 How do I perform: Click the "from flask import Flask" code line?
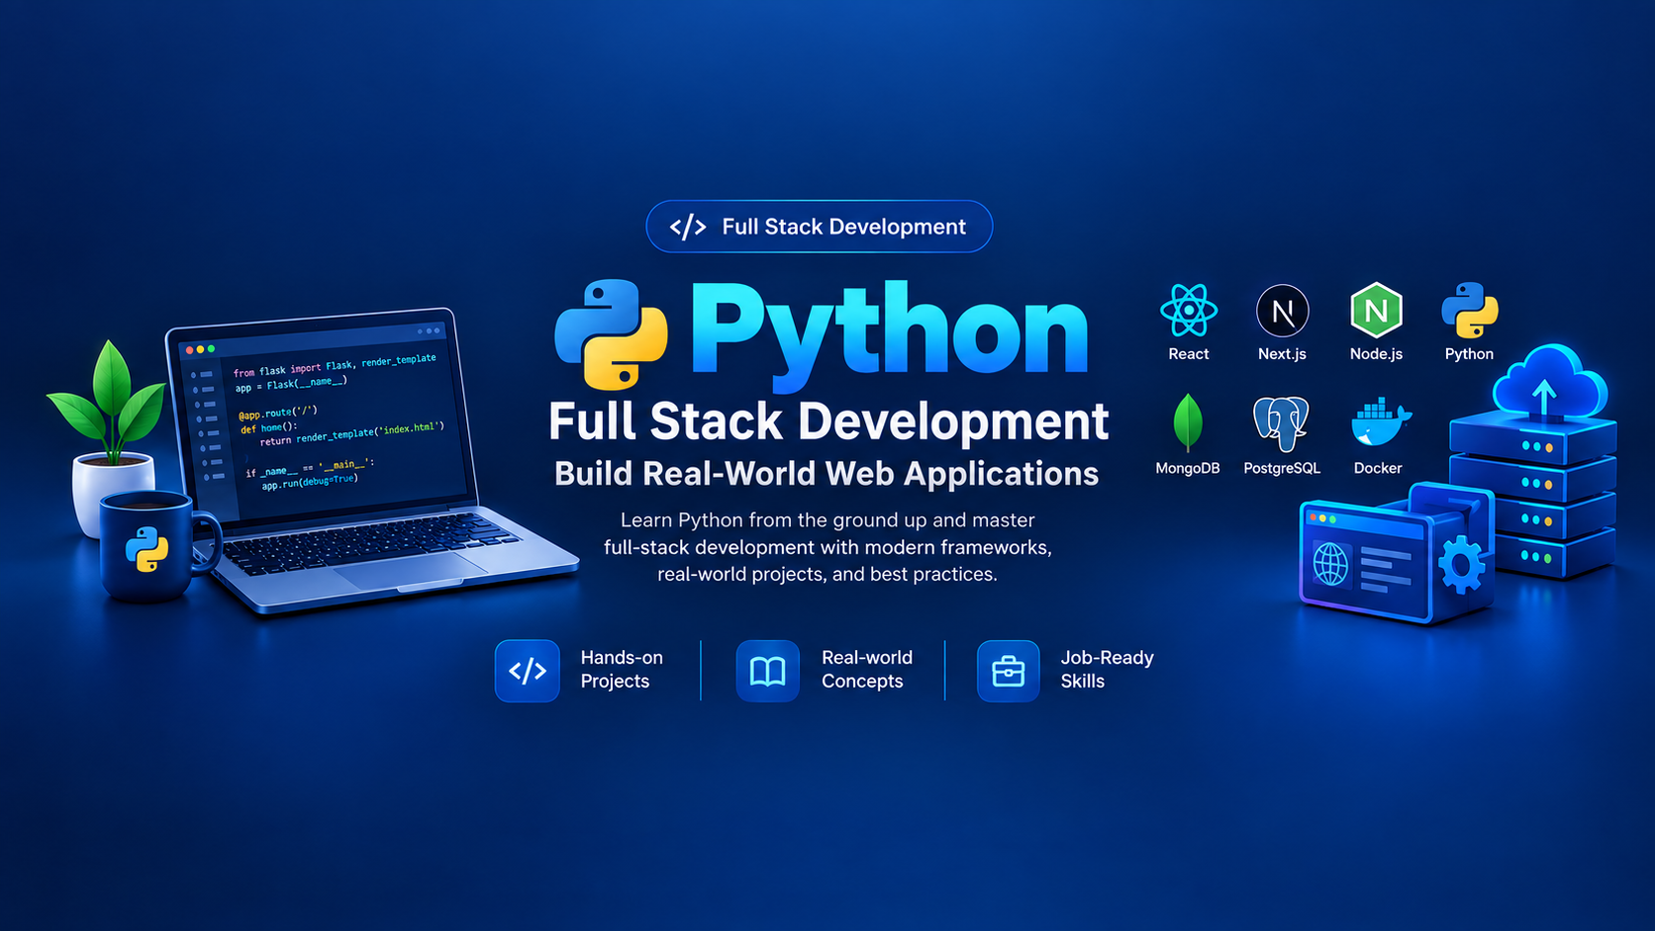(335, 366)
